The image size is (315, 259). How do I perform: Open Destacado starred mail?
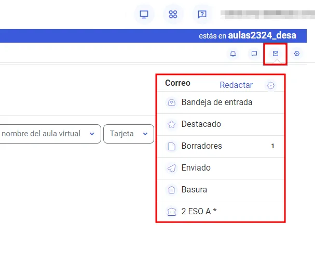(221, 124)
